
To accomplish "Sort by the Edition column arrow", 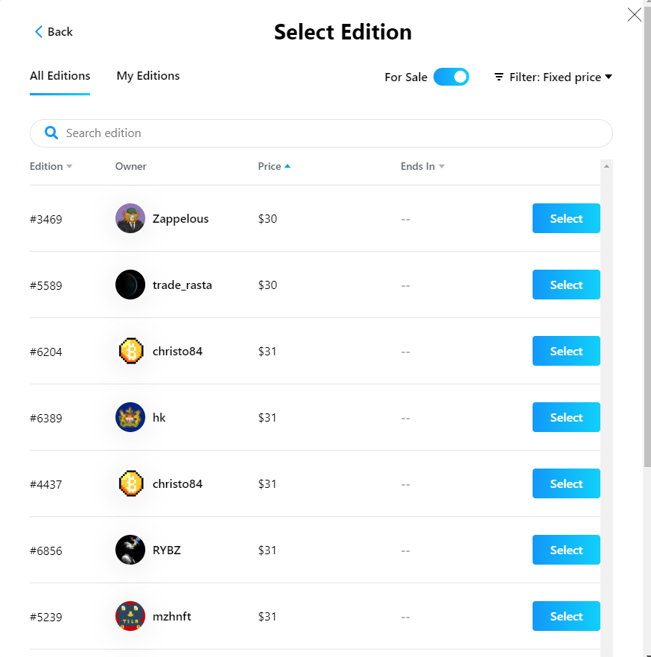I will (x=69, y=166).
